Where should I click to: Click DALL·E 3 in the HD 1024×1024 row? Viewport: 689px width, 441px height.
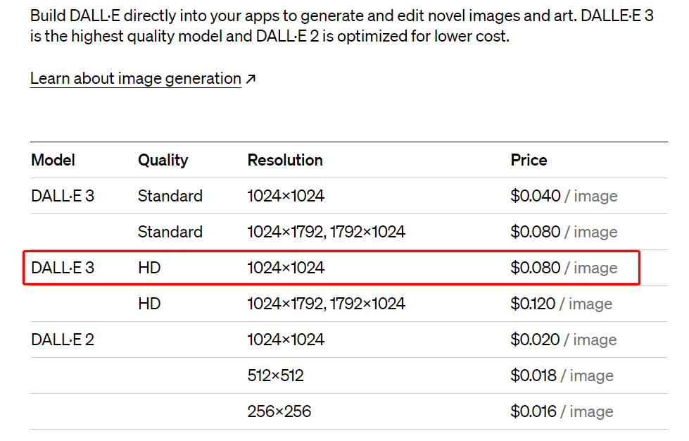tap(63, 268)
